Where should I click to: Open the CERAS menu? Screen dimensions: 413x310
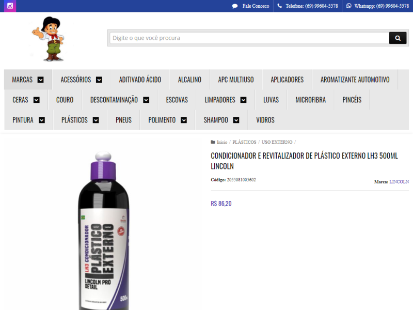pos(20,100)
